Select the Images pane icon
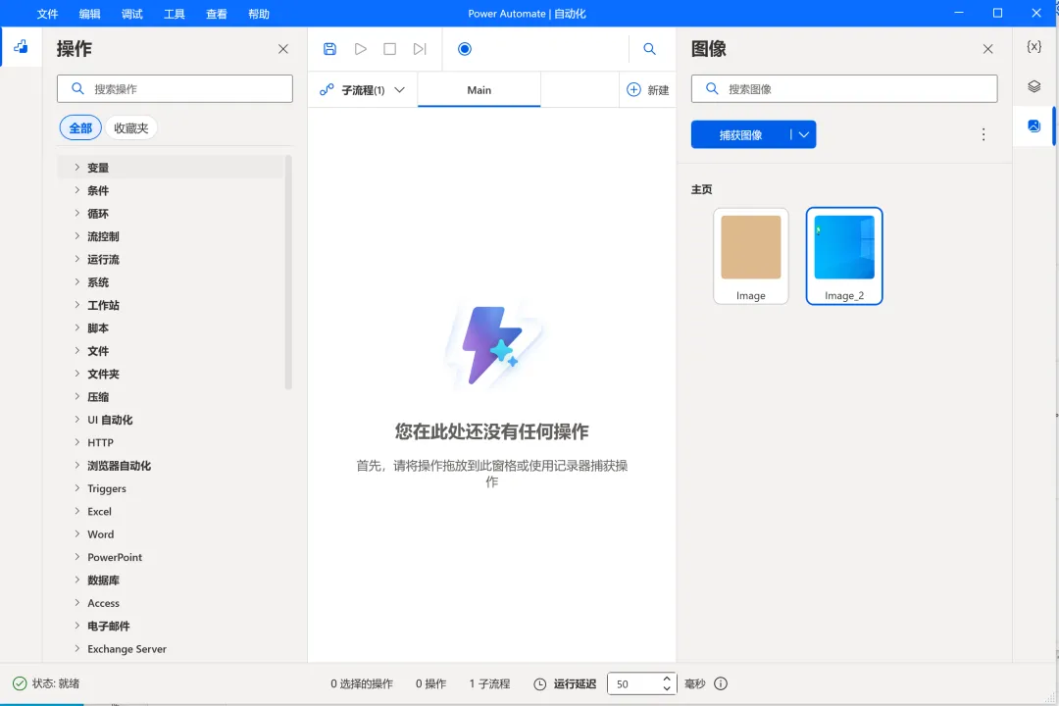The image size is (1059, 706). (1034, 126)
